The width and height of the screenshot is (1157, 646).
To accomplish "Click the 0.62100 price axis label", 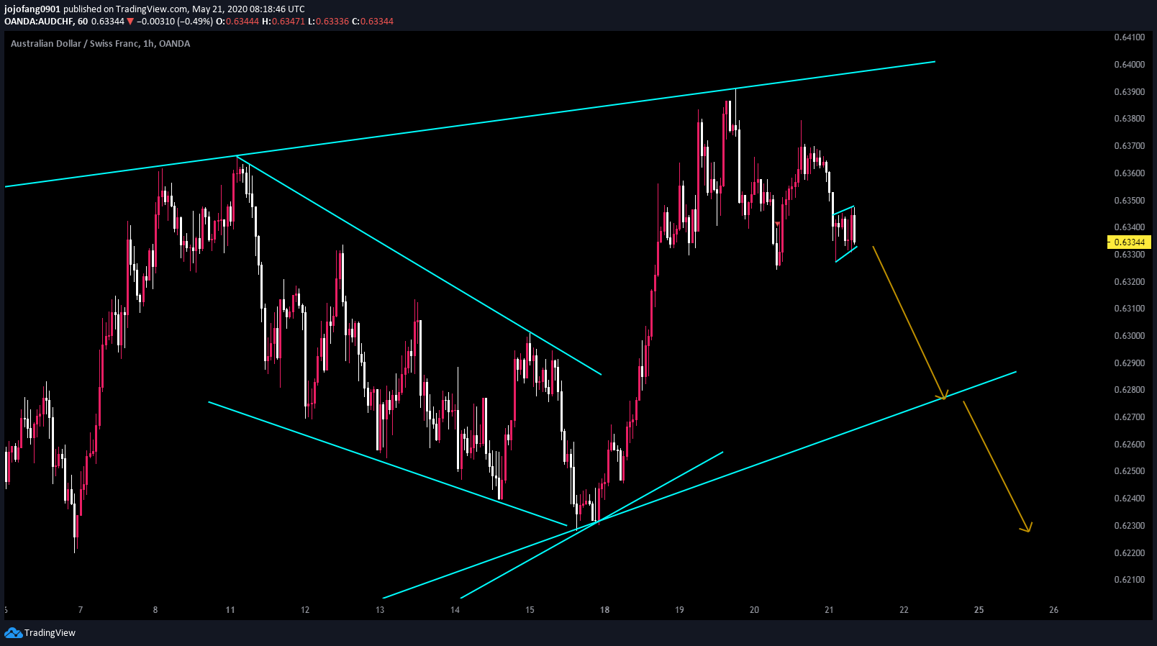I will [x=1129, y=580].
